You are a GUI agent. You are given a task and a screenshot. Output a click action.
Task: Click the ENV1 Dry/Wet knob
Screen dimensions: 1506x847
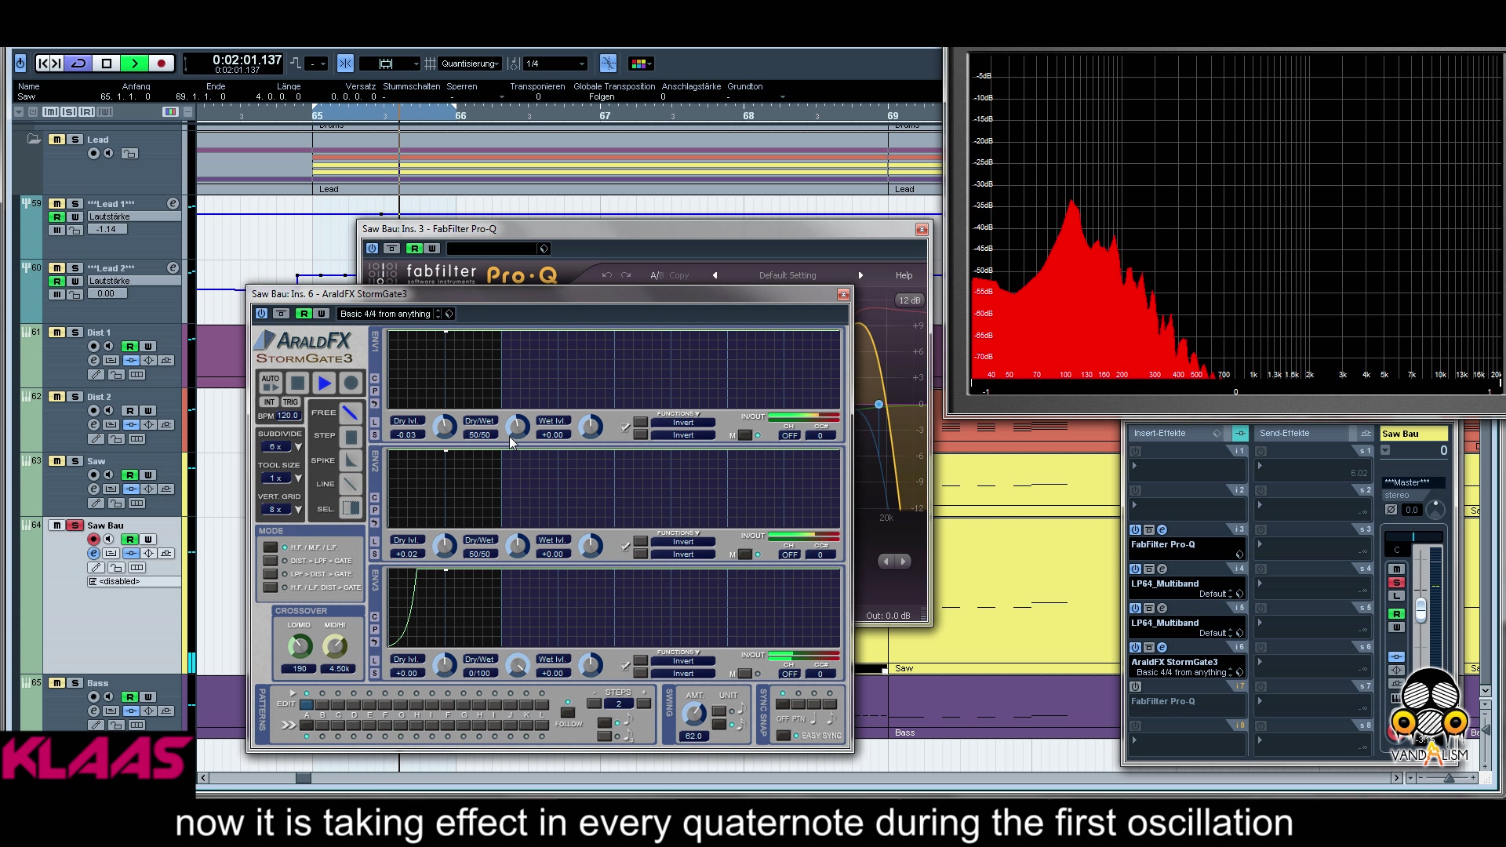coord(517,427)
